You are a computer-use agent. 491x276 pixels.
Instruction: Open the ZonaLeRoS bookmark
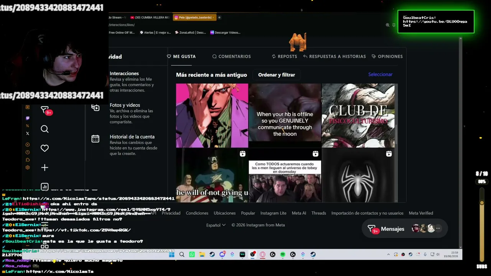pyautogui.click(x=191, y=33)
